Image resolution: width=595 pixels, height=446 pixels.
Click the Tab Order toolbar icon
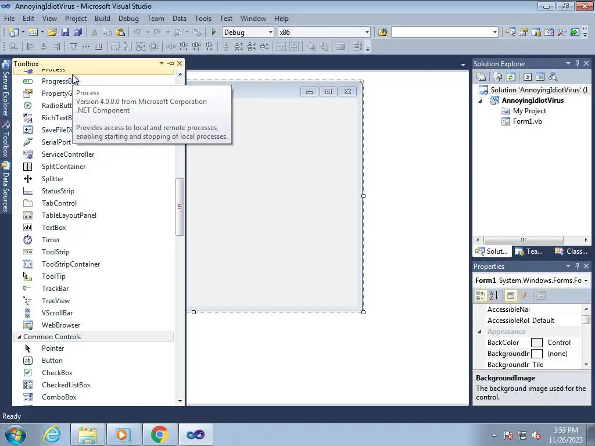tap(357, 46)
